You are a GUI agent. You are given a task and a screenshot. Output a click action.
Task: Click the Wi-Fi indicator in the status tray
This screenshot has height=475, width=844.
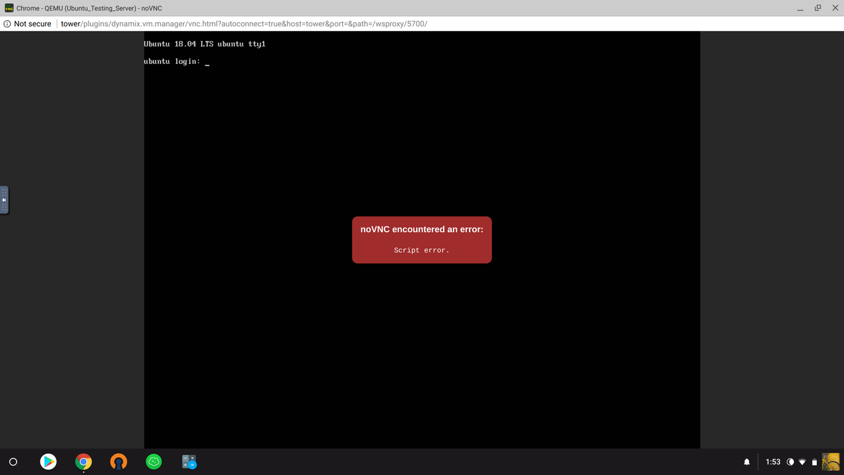point(802,462)
